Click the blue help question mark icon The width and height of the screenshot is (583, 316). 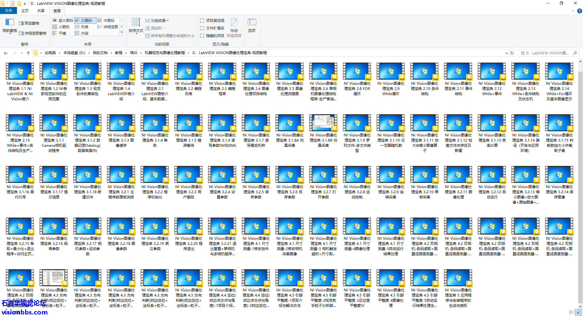(579, 11)
